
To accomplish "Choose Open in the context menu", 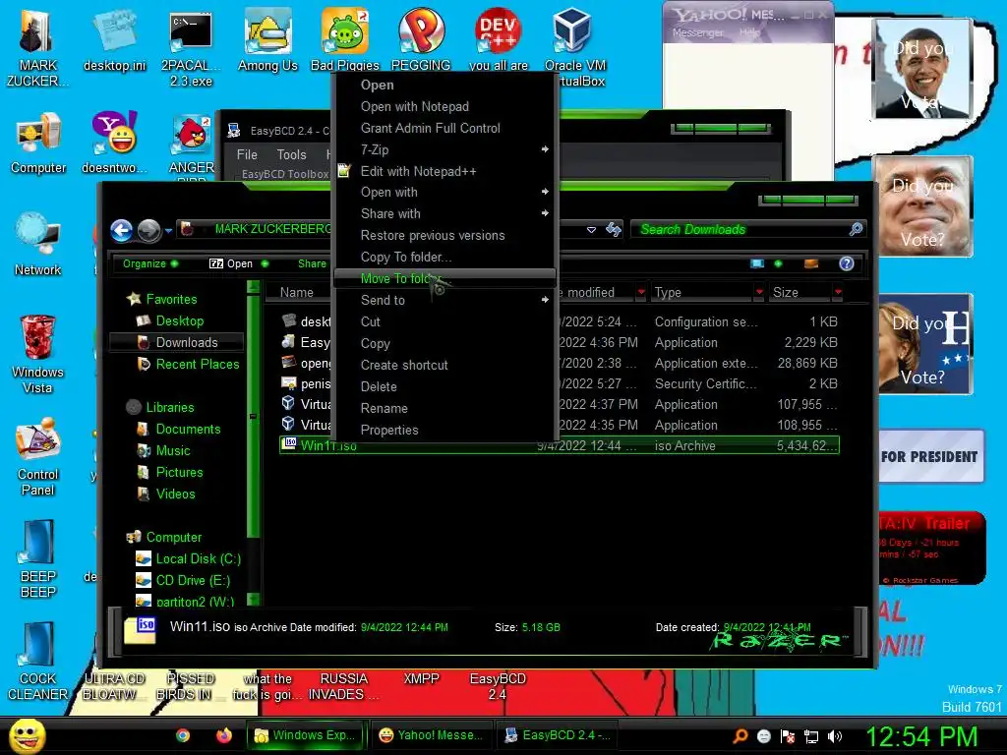I will [x=444, y=85].
